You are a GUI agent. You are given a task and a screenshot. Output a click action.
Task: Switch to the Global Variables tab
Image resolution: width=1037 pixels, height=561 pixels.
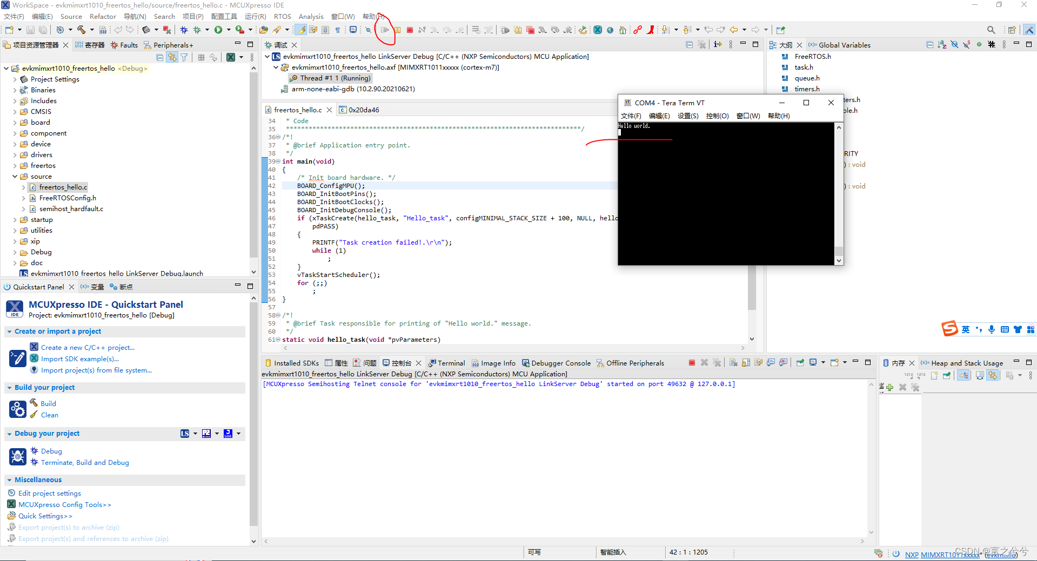point(840,45)
